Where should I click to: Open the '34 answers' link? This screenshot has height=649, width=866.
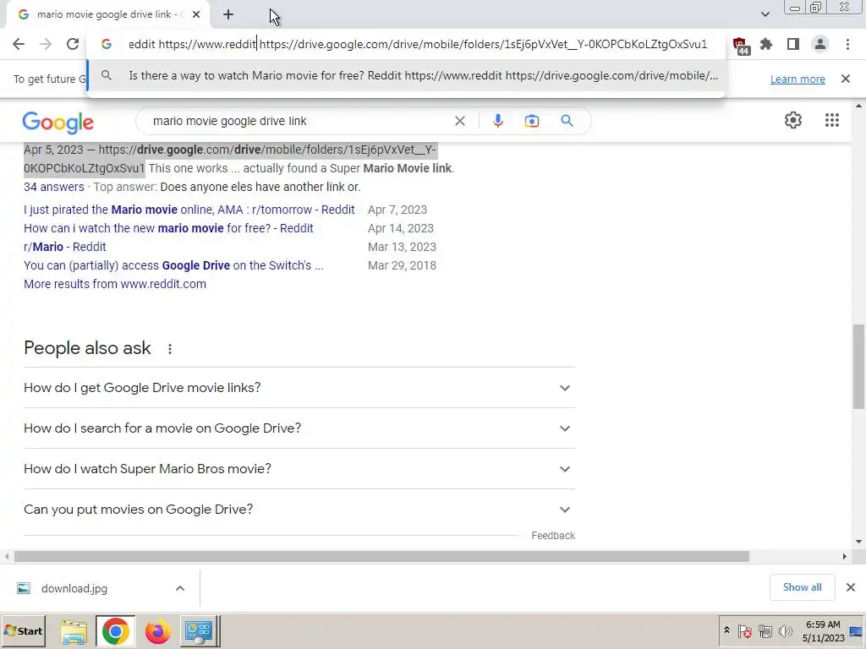click(54, 187)
